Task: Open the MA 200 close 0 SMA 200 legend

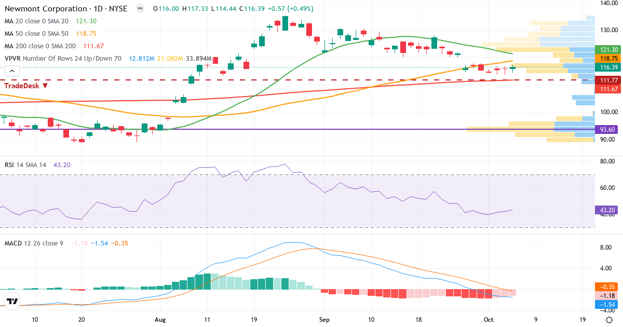Action: click(40, 46)
